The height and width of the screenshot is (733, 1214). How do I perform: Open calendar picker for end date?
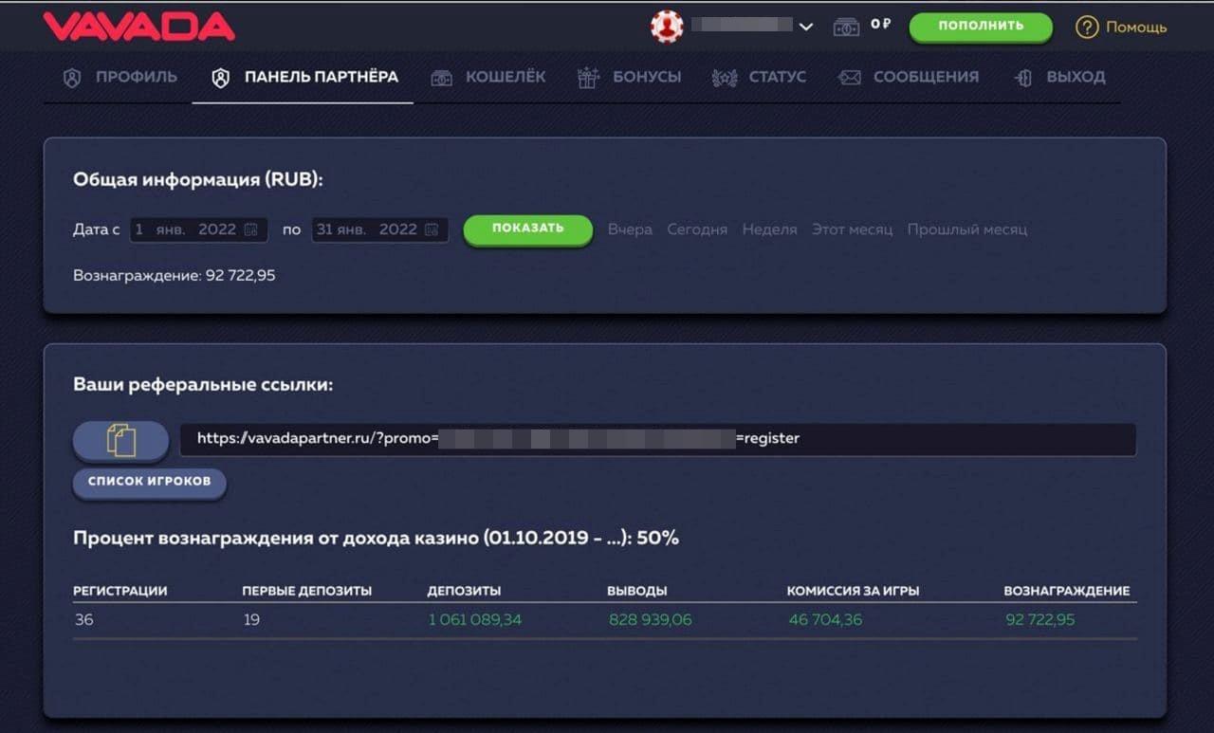coord(432,229)
